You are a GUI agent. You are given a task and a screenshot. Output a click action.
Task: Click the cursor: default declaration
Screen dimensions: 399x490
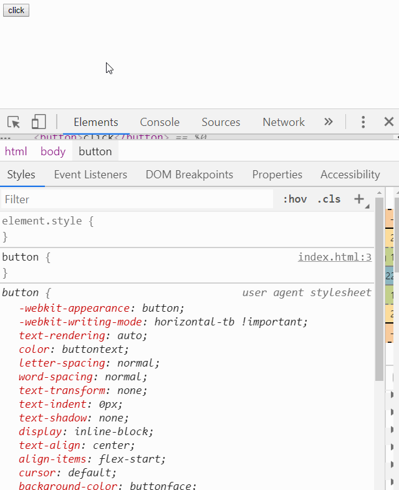point(67,473)
